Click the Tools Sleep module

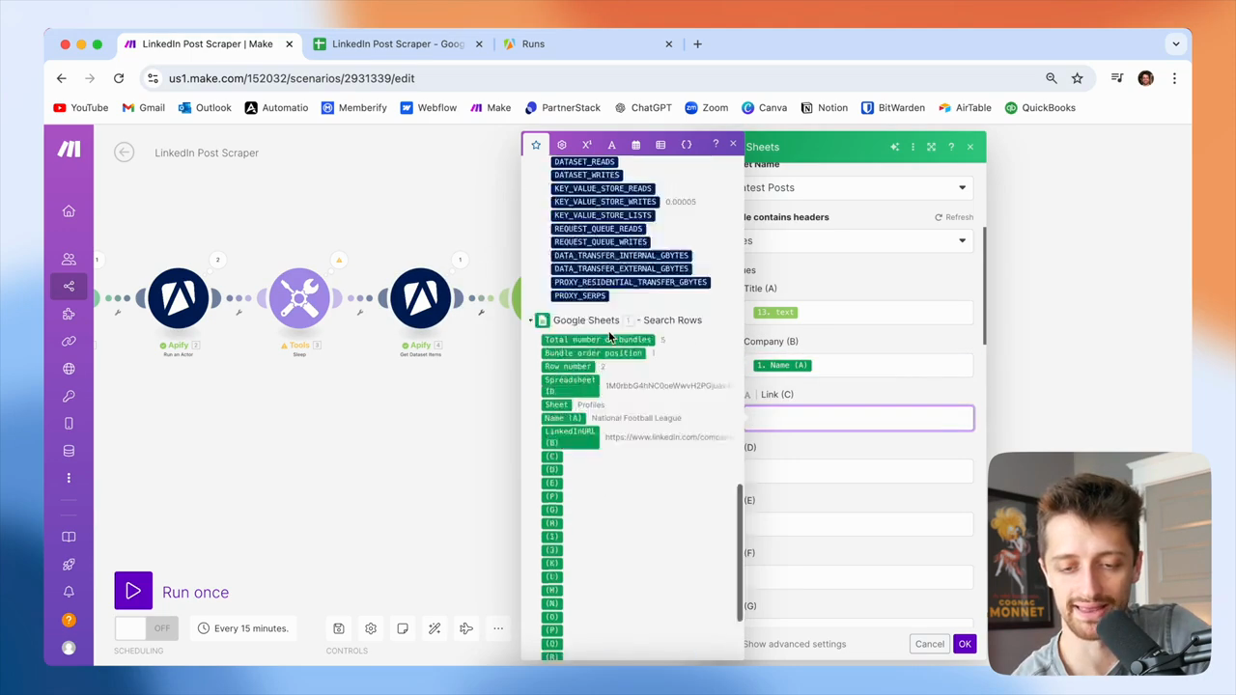[299, 298]
